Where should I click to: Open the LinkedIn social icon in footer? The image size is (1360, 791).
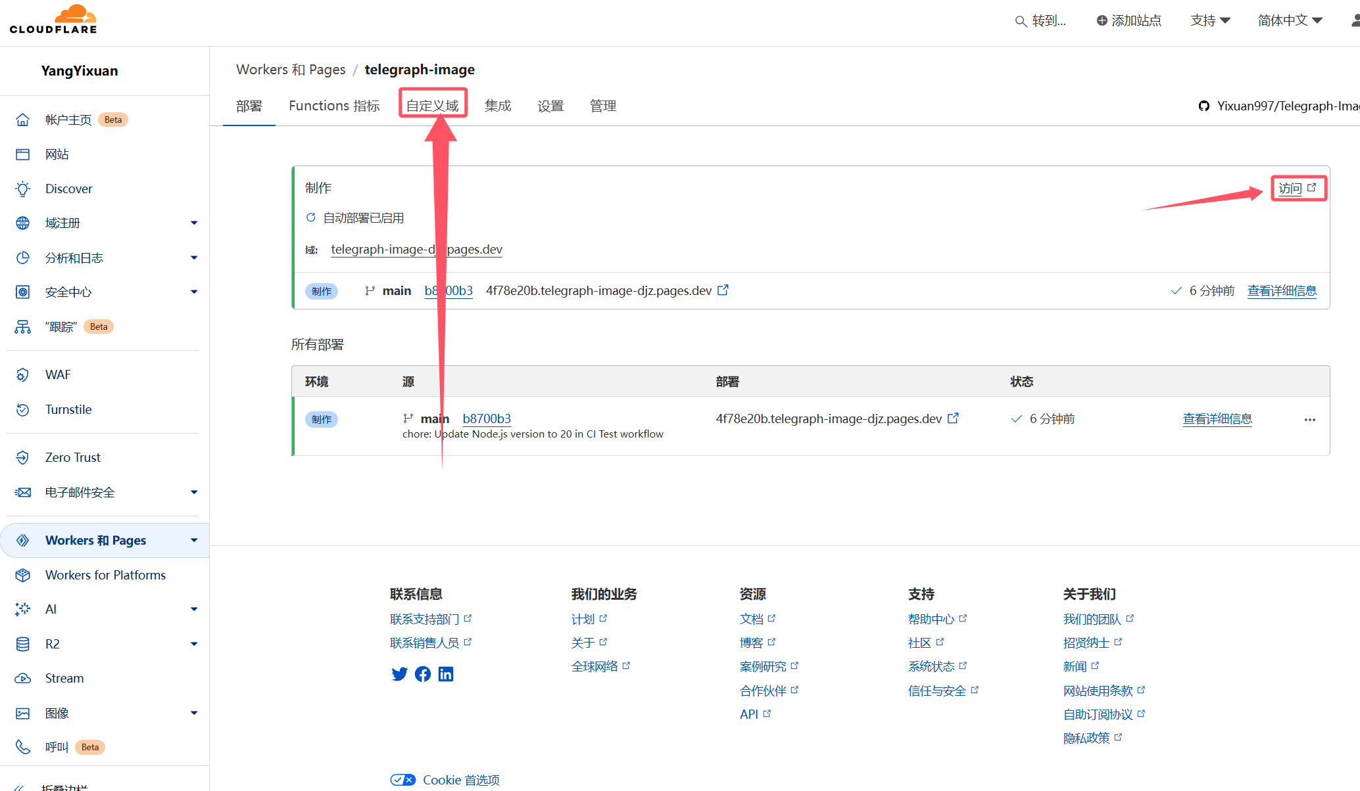(446, 674)
